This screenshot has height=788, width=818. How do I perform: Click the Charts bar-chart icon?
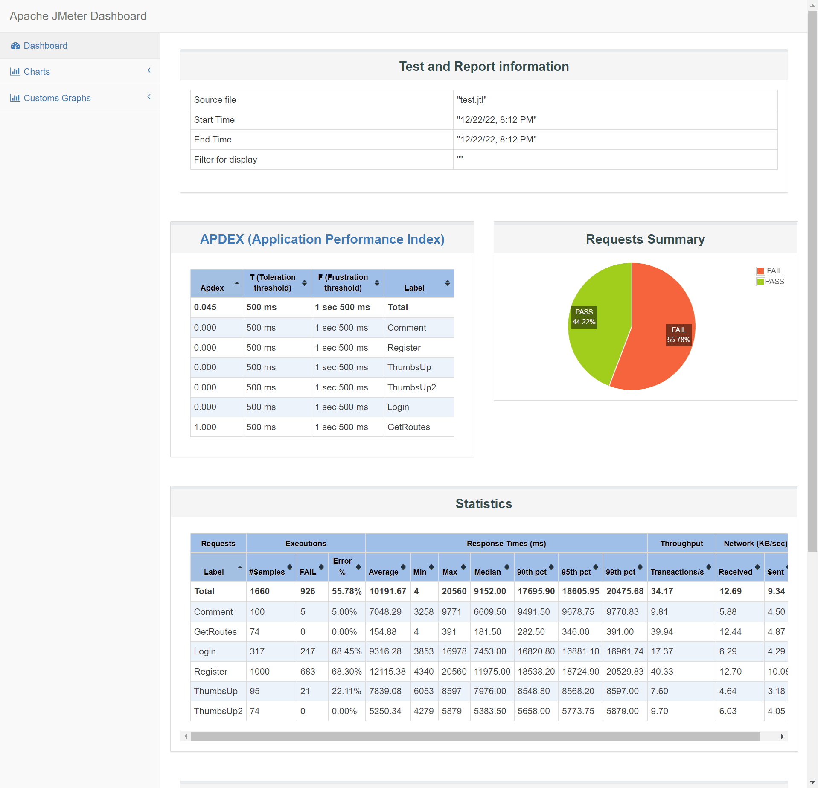tap(15, 72)
